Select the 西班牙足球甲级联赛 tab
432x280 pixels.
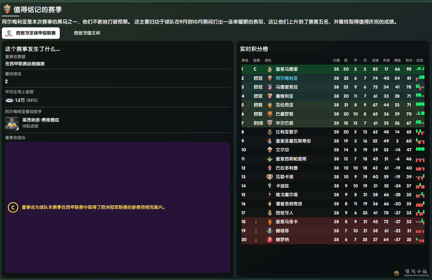[x=31, y=33]
